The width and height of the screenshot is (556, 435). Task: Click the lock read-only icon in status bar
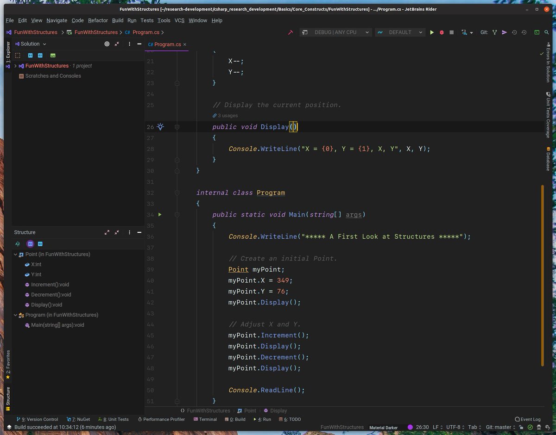pos(522,427)
